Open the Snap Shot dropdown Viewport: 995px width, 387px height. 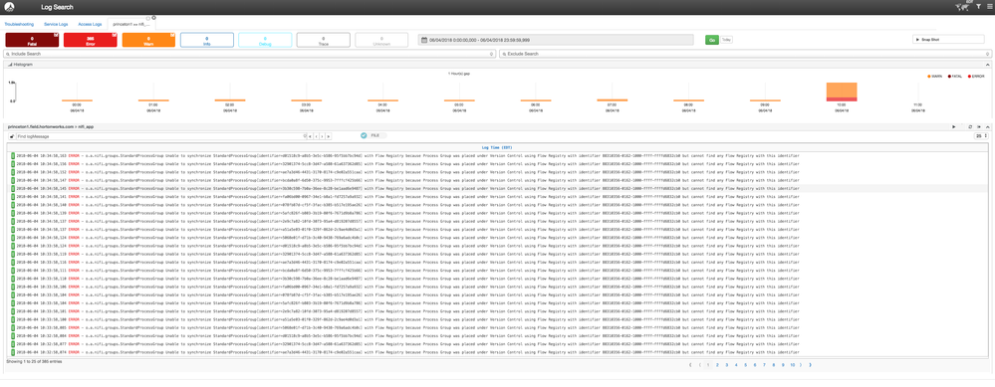948,39
